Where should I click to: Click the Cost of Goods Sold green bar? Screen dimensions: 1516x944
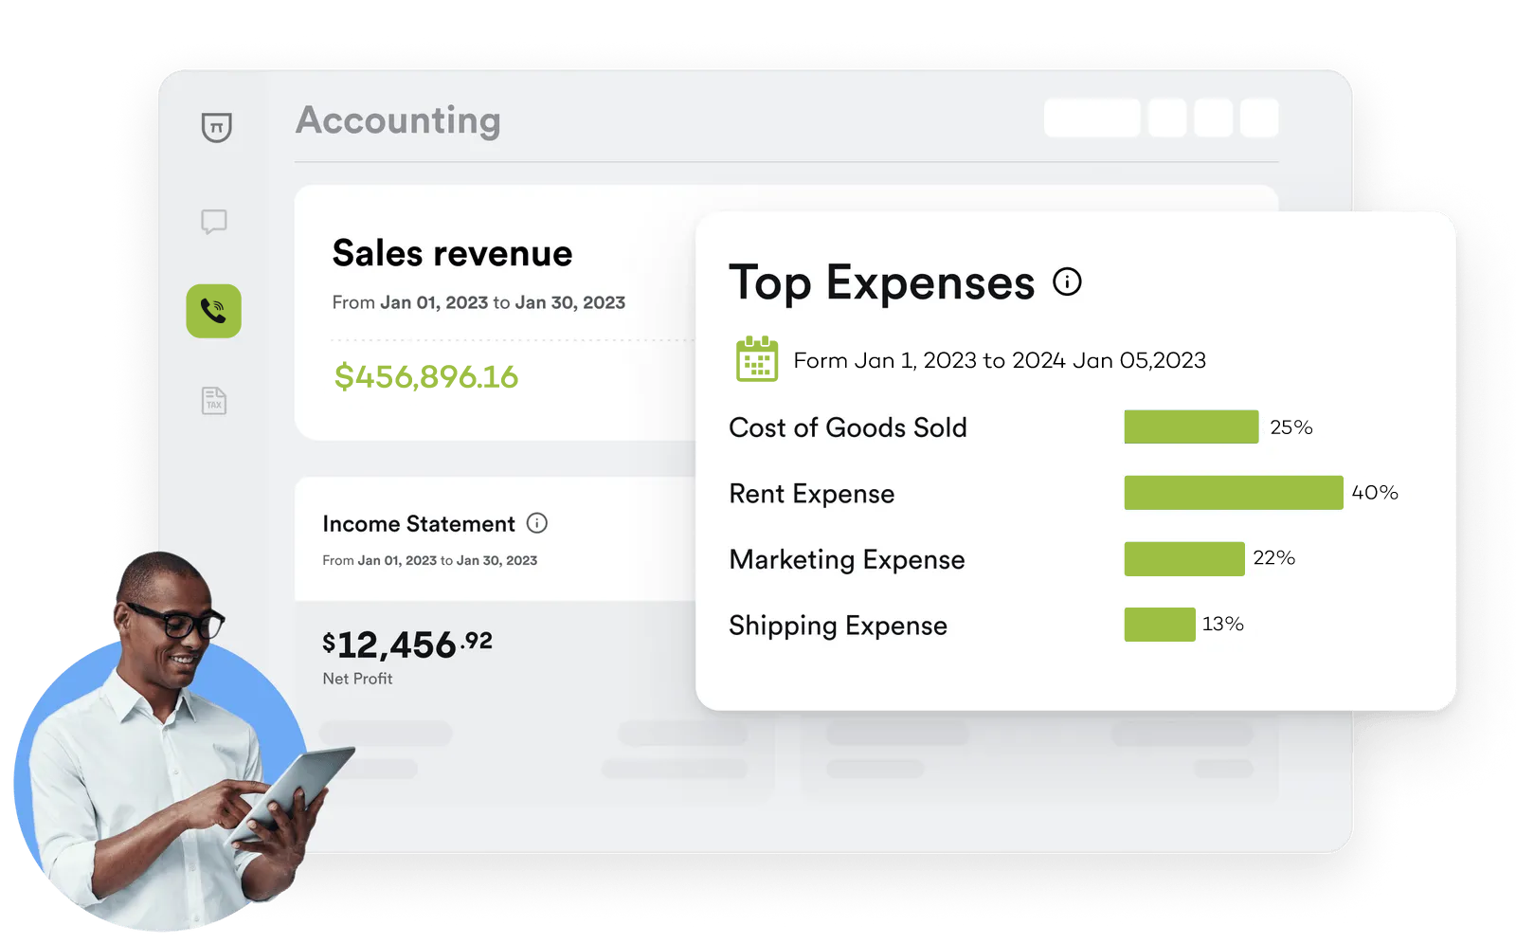point(1191,427)
